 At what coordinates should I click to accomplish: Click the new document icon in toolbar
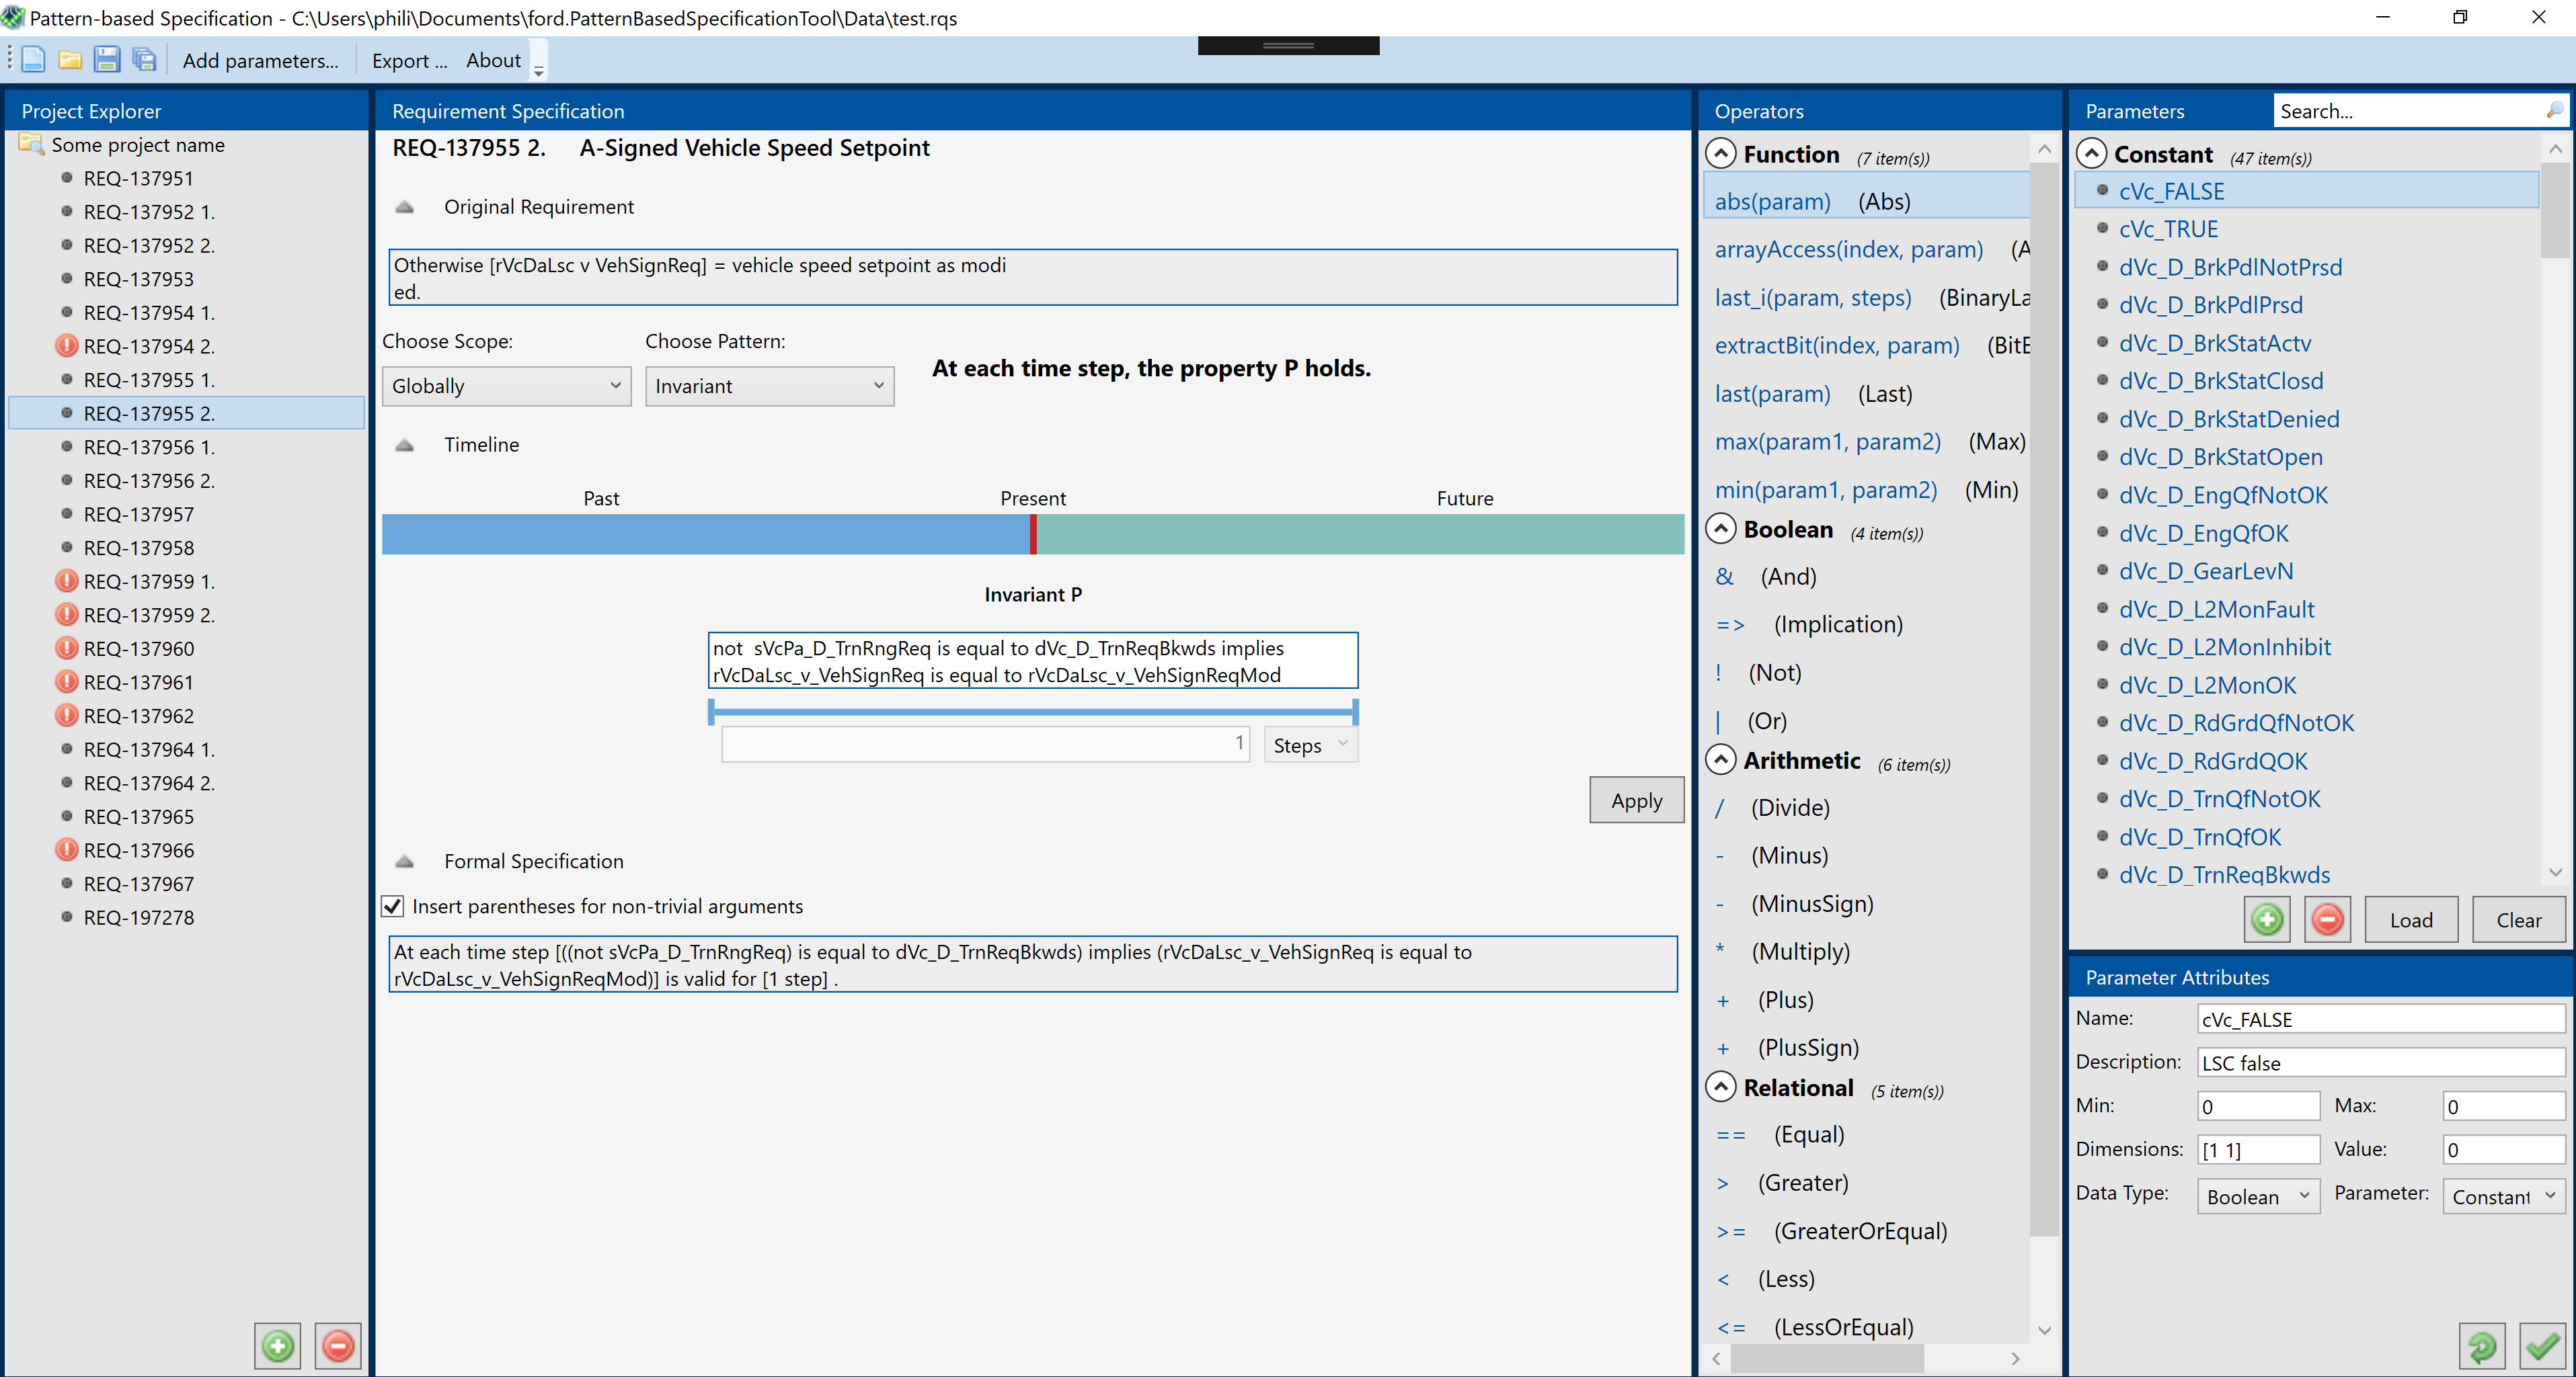[32, 60]
